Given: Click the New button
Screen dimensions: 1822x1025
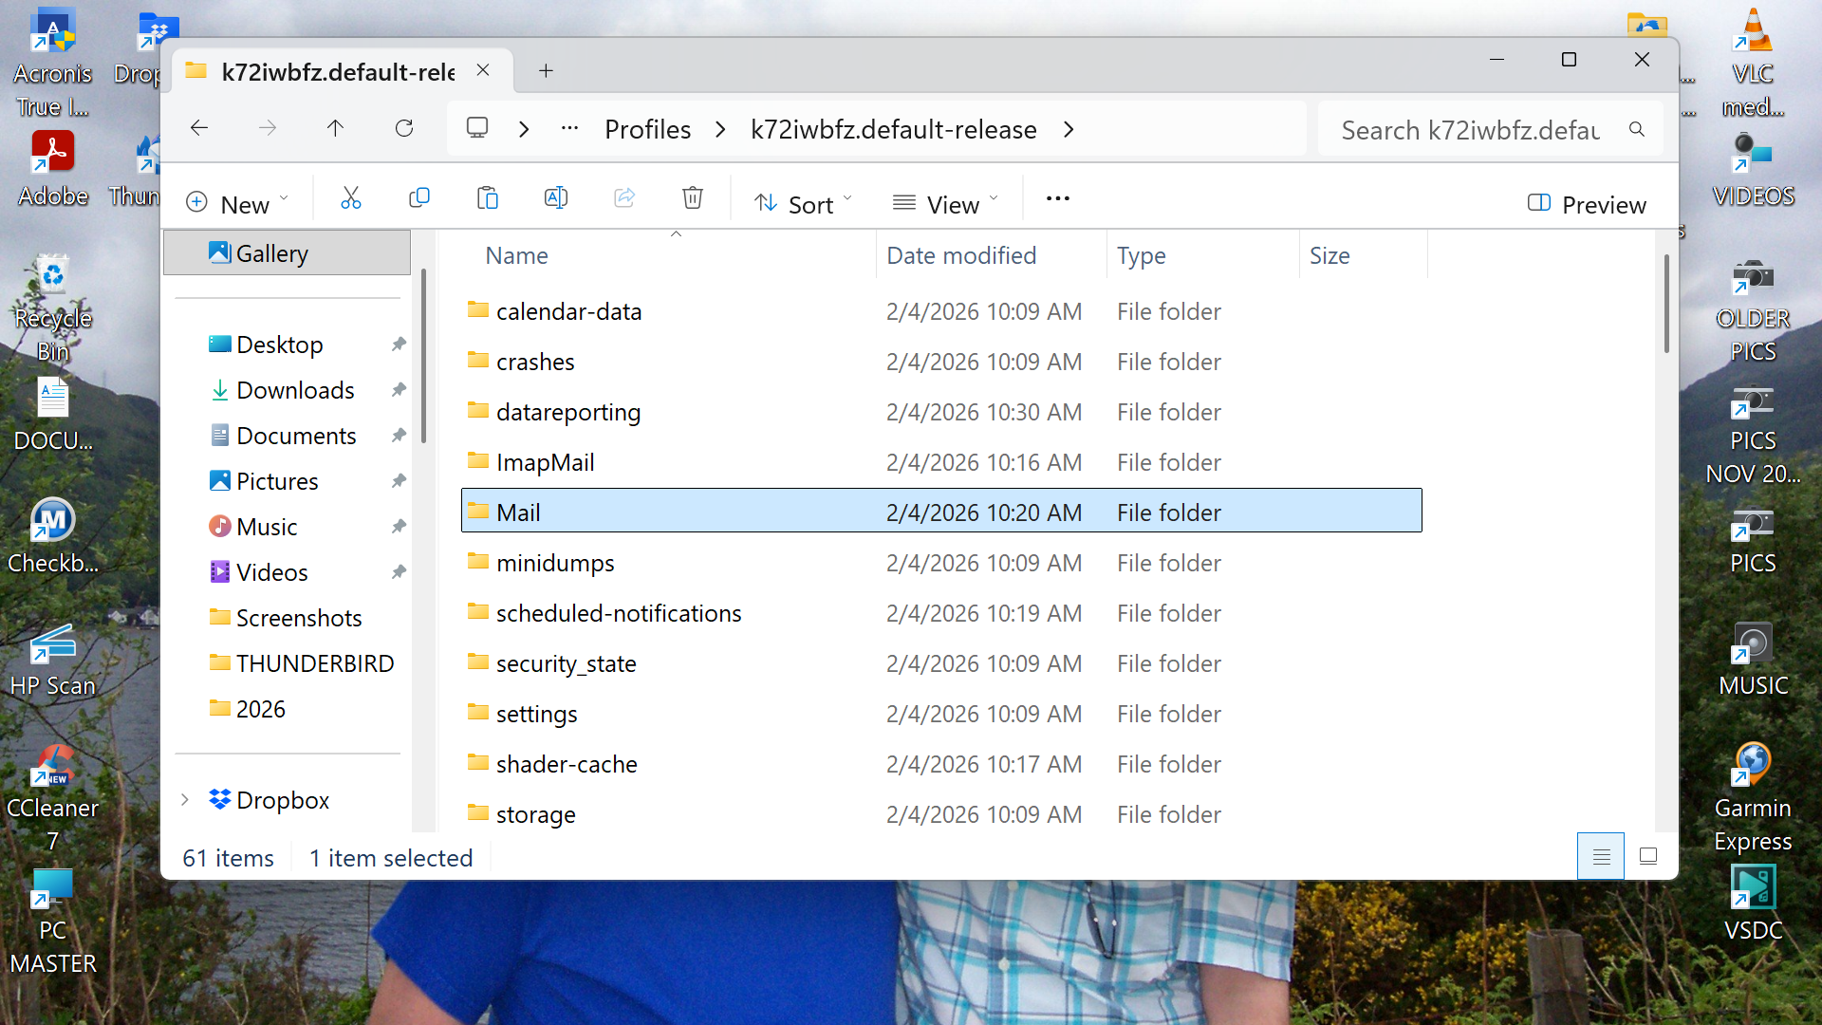Looking at the screenshot, I should pyautogui.click(x=237, y=204).
